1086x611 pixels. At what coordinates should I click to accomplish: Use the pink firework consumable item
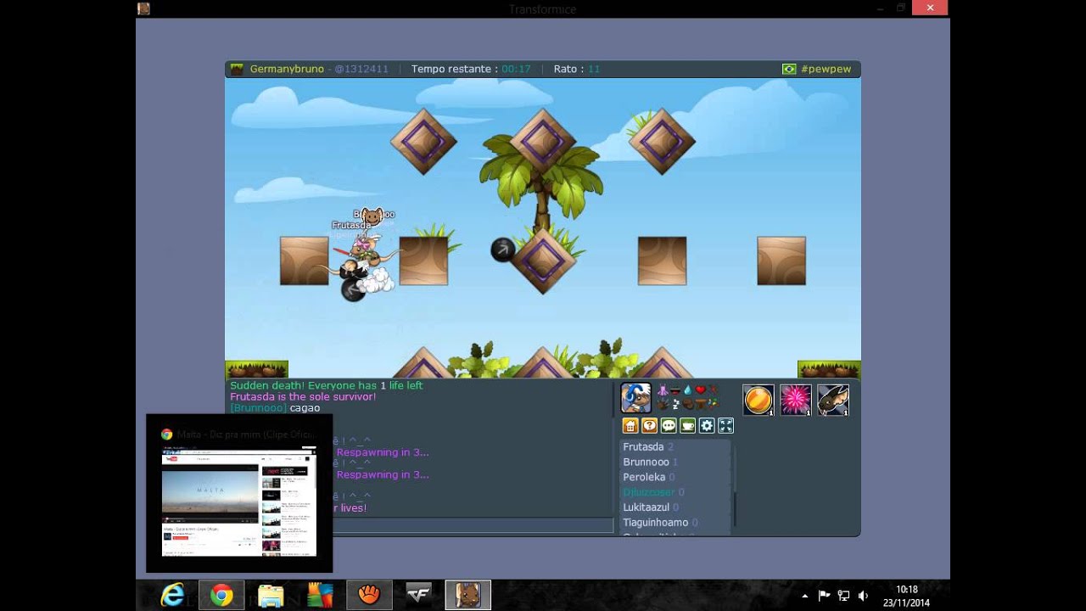pos(796,400)
